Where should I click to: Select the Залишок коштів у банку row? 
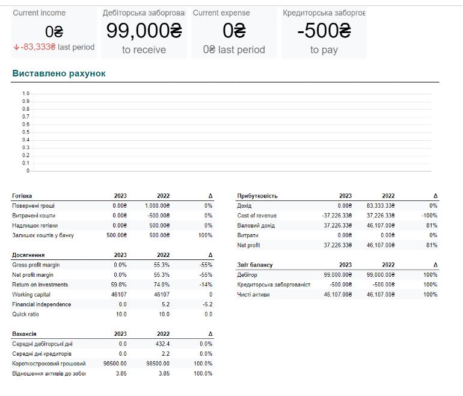pos(112,235)
